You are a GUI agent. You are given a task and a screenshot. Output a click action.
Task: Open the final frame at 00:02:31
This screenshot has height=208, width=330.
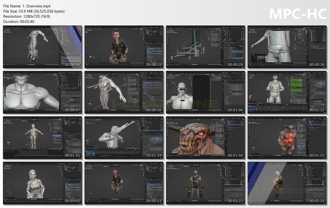pyautogui.click(x=287, y=183)
